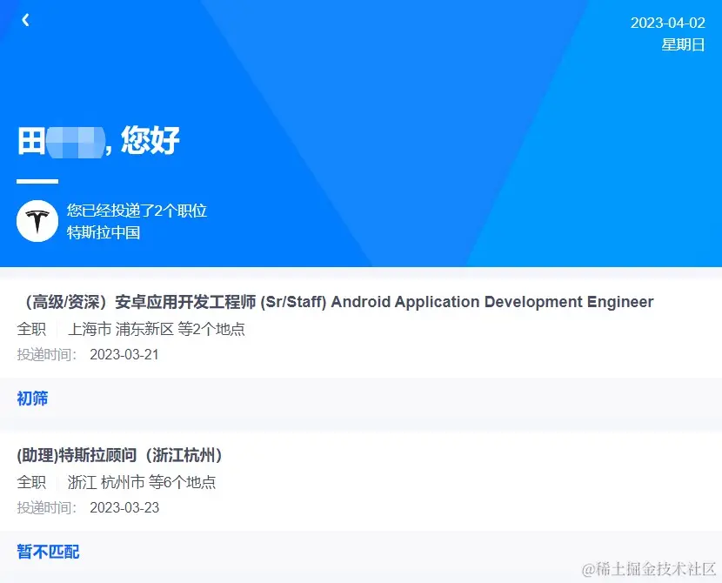
Task: Open the Android Application Development Engineer job title
Action: coord(339,302)
